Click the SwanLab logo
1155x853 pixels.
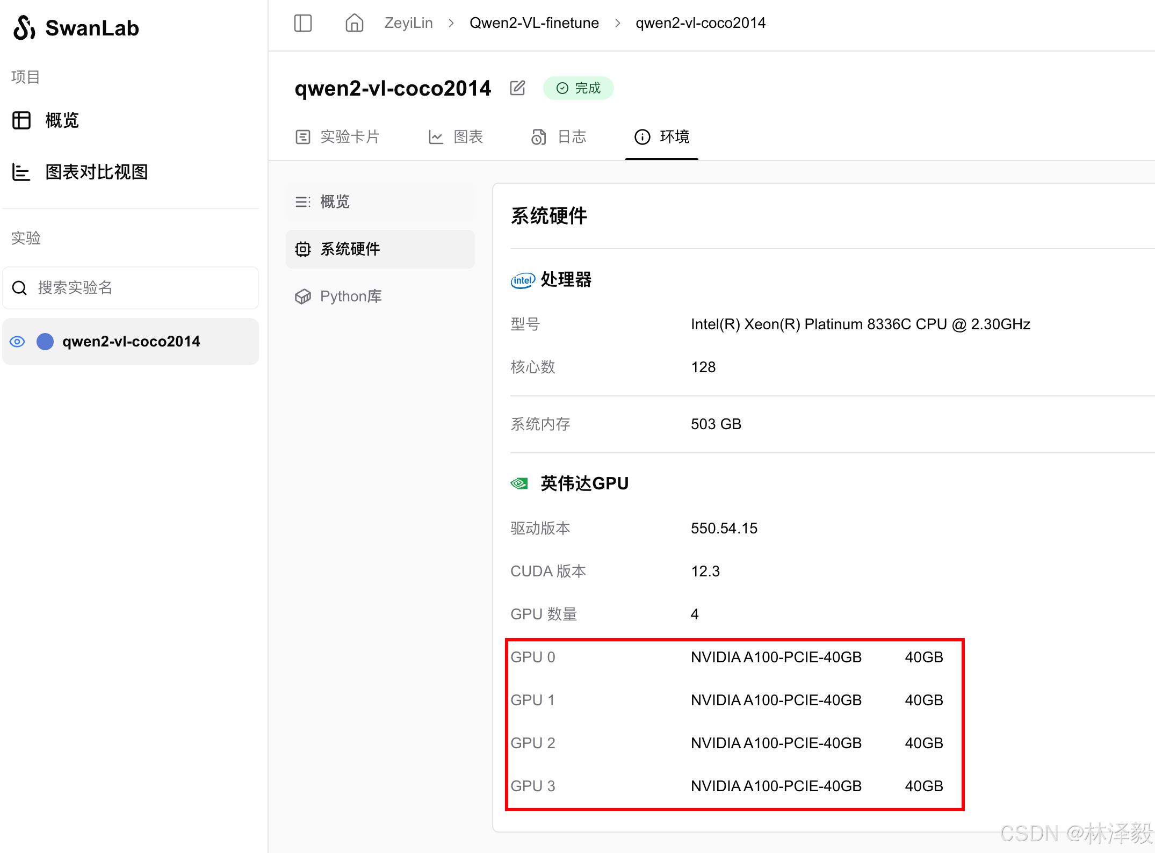[x=76, y=28]
